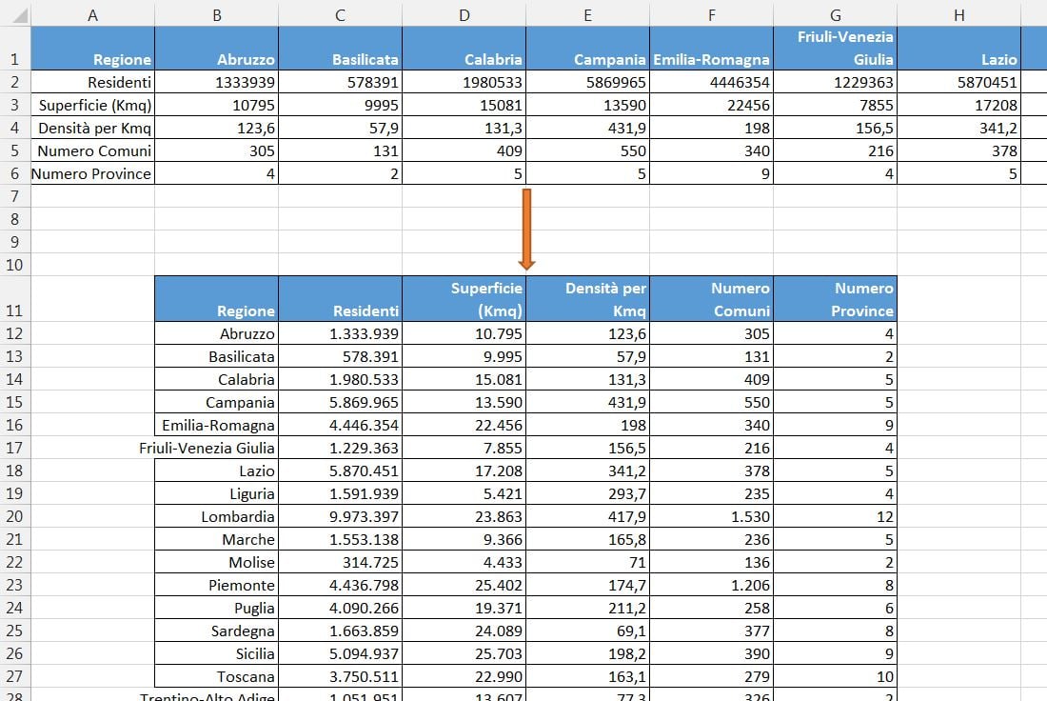The height and width of the screenshot is (701, 1047).
Task: Click Numero Province value 12 for Lombardia
Action: click(x=836, y=516)
